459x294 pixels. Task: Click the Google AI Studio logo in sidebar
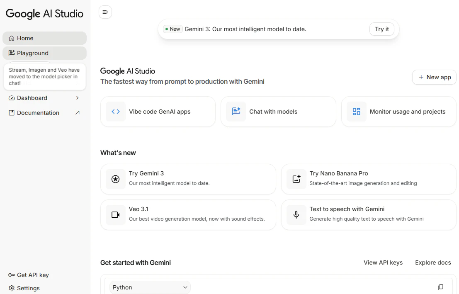(x=44, y=14)
